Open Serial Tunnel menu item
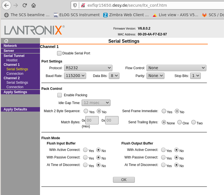The width and height of the screenshot is (224, 195). (x=14, y=56)
